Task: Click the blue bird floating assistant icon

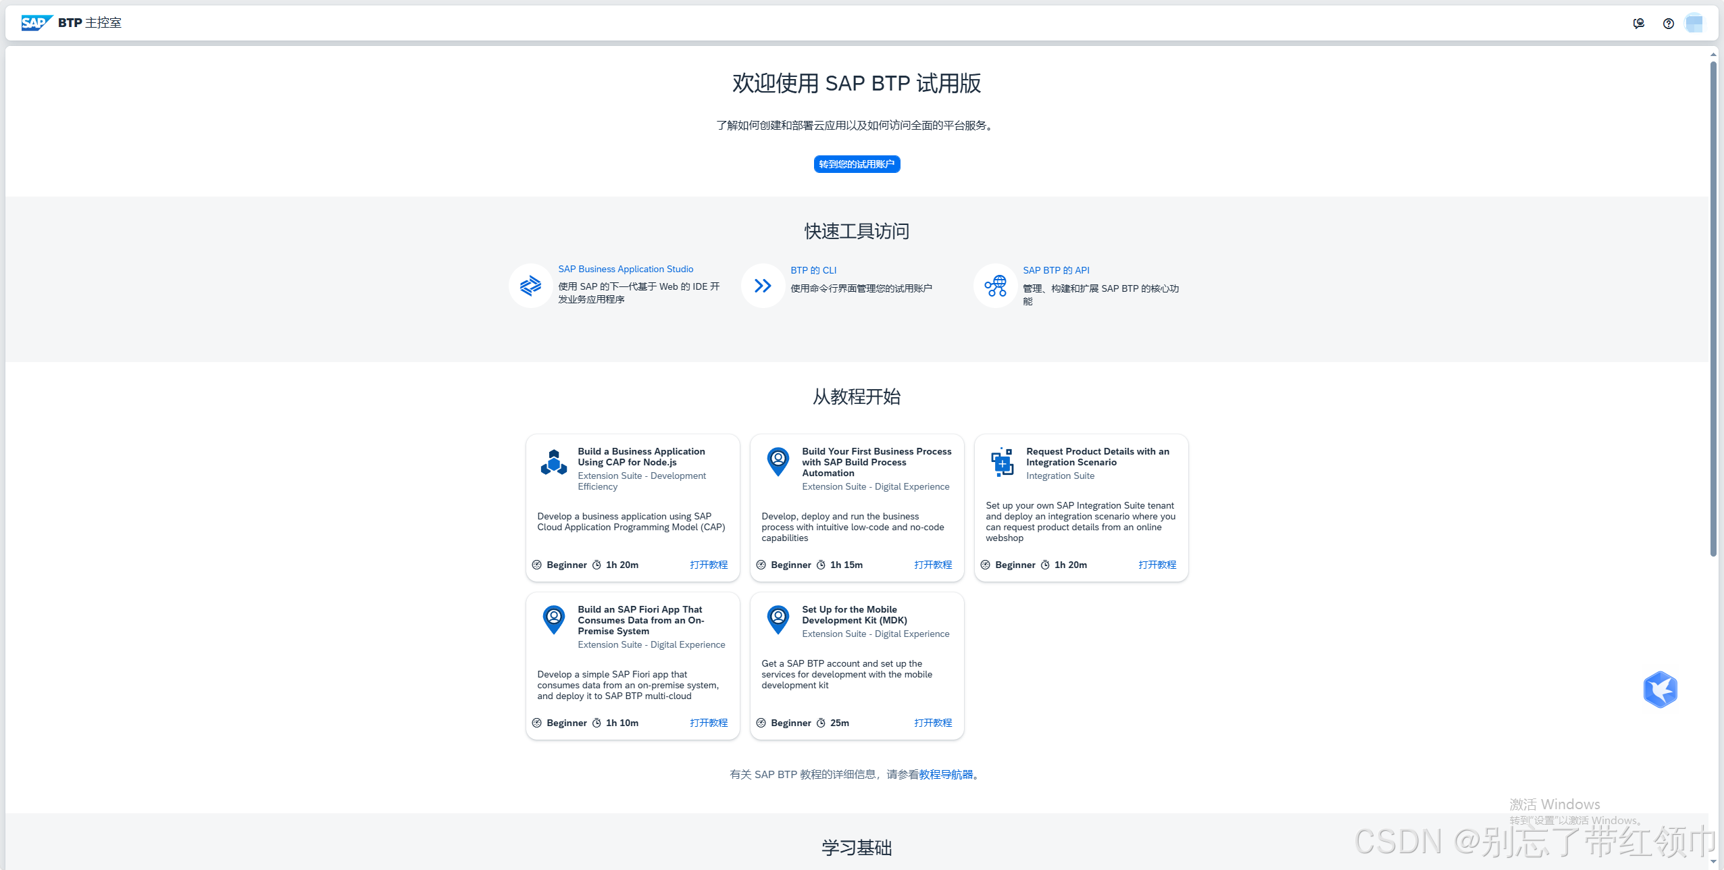Action: pos(1660,690)
